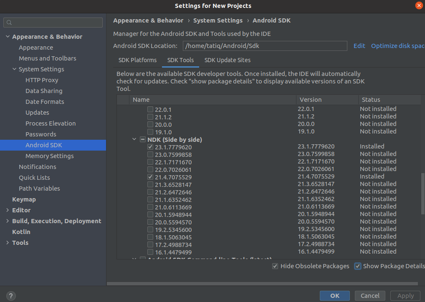Click the Edit link next to SDK location
Viewport: 425px width, 302px height.
[359, 46]
